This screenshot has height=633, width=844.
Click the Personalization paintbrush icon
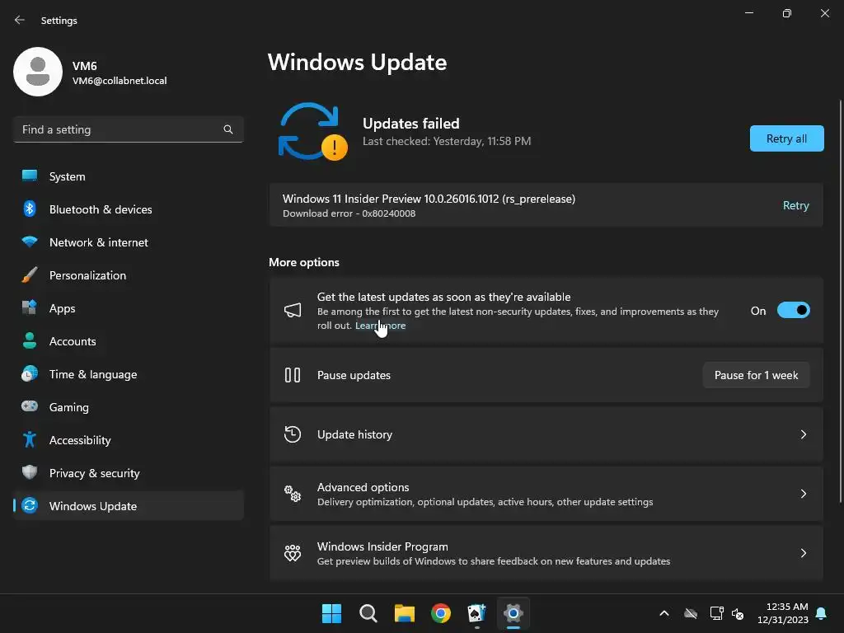pyautogui.click(x=30, y=275)
